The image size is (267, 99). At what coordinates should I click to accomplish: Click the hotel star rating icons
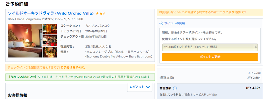point(100,13)
